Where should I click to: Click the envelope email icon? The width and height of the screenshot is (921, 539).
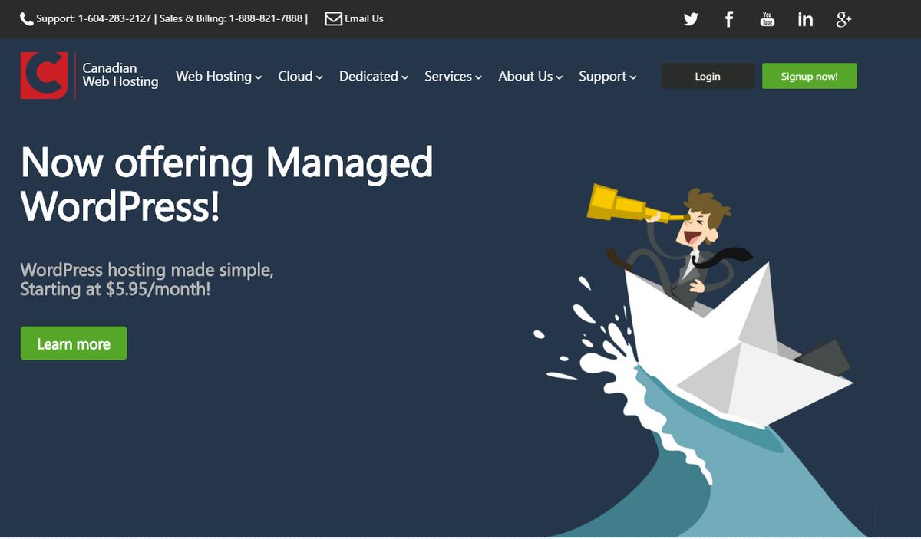(333, 18)
